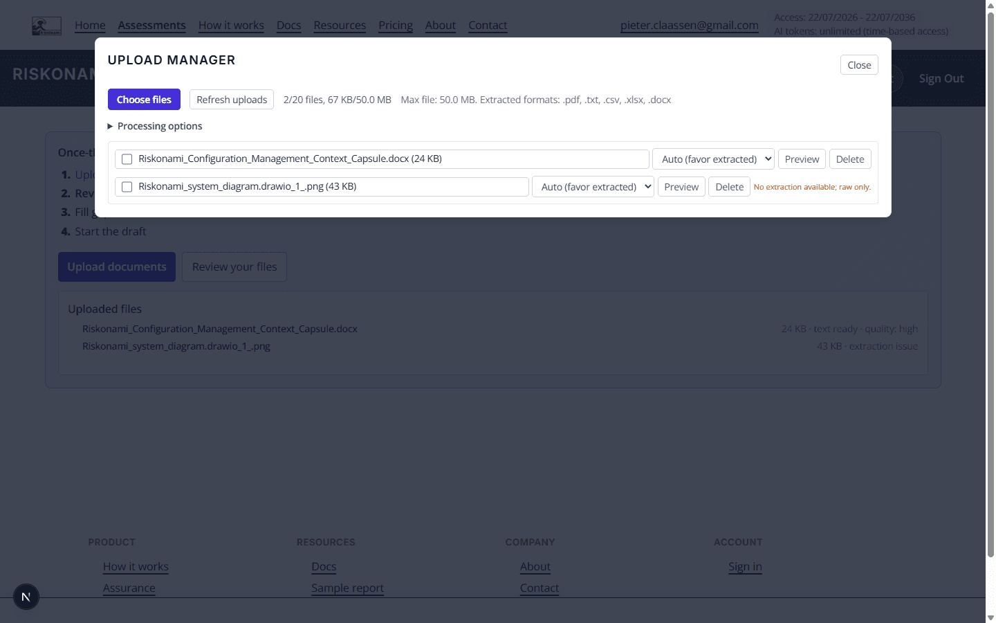Click footer Assurance link
The image size is (996, 623).
(x=129, y=588)
